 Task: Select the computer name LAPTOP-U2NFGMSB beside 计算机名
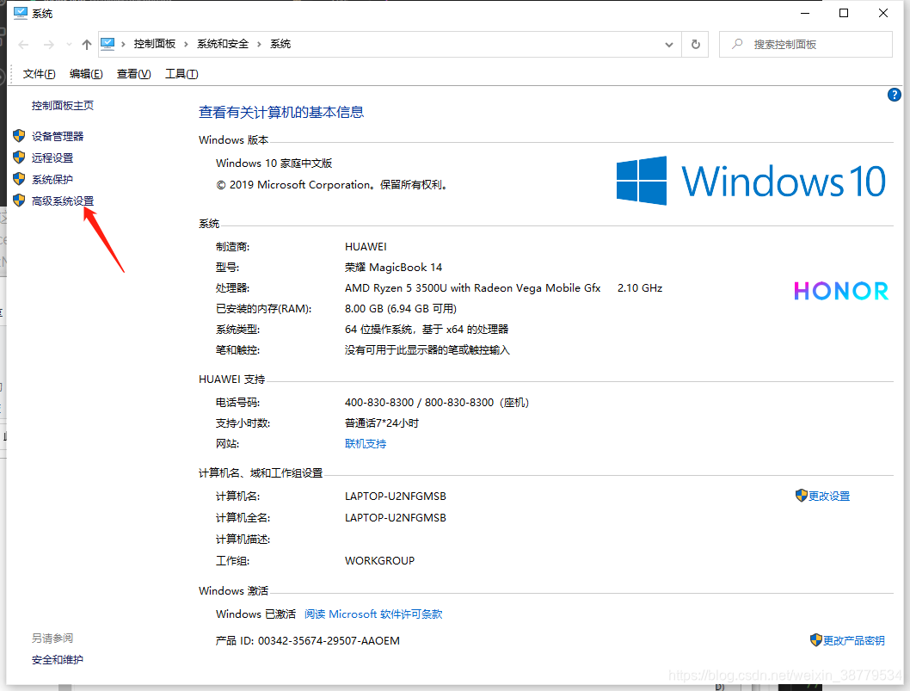click(396, 497)
